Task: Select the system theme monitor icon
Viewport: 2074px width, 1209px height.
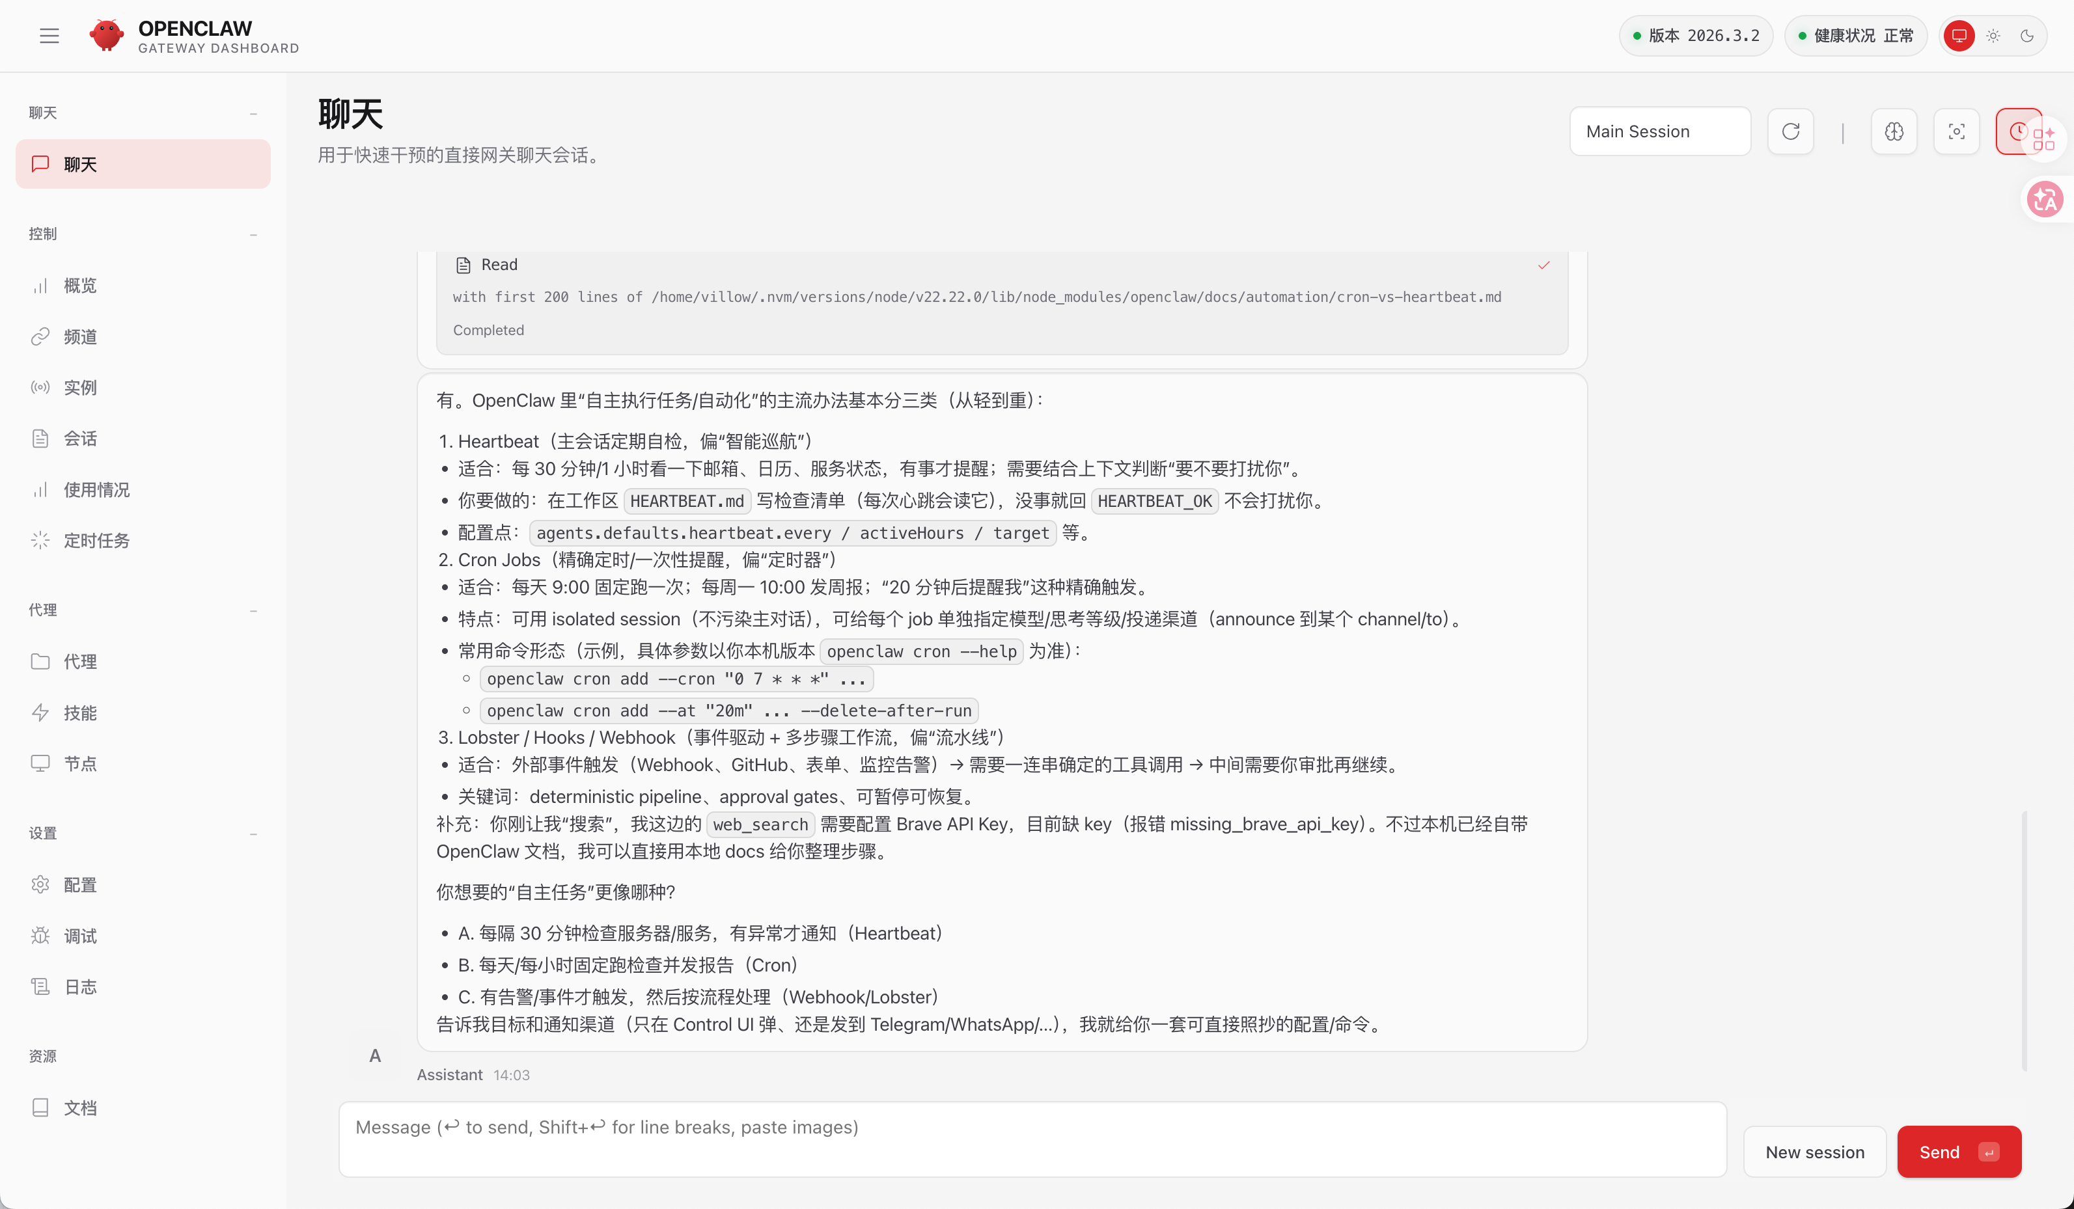Action: pos(1959,35)
